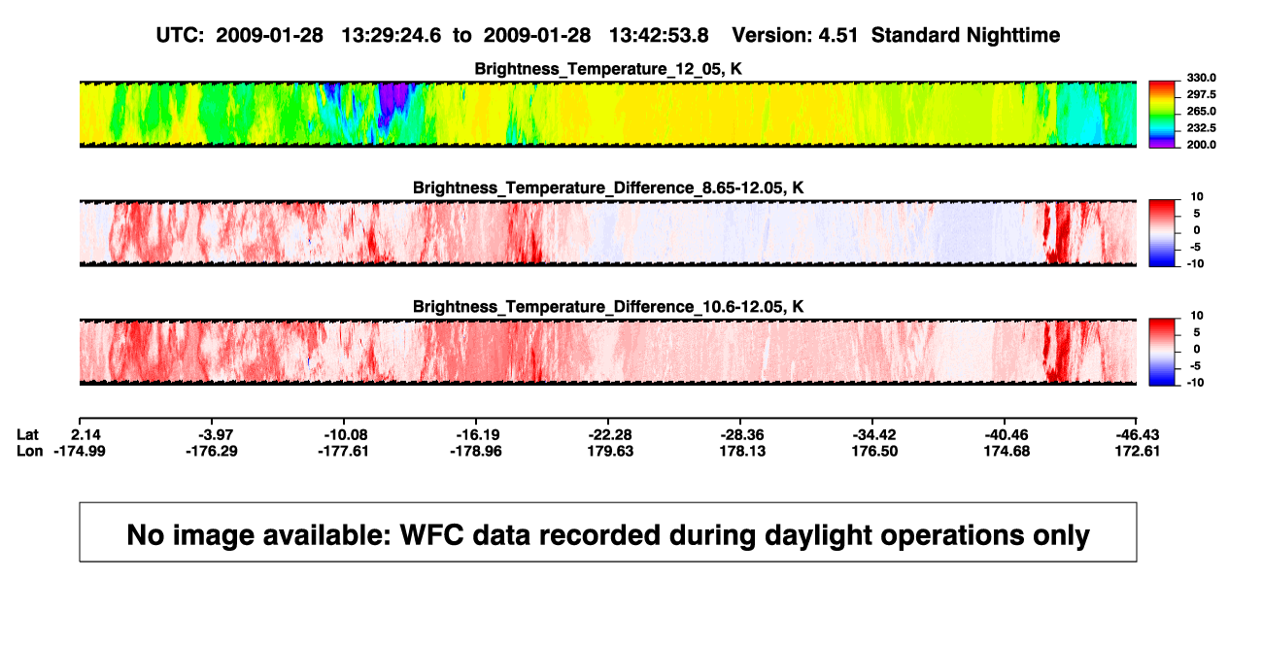Click the 'Lon' axis label
1263x648 pixels.
tap(30, 451)
